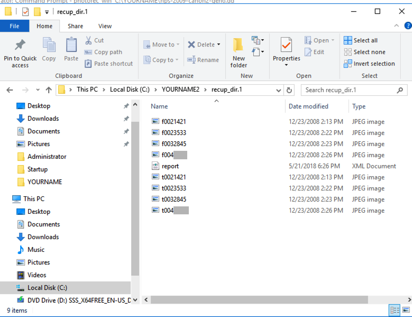This screenshot has height=317, width=412.
Task: Refresh the recup_dir.1 folder view
Action: click(289, 90)
